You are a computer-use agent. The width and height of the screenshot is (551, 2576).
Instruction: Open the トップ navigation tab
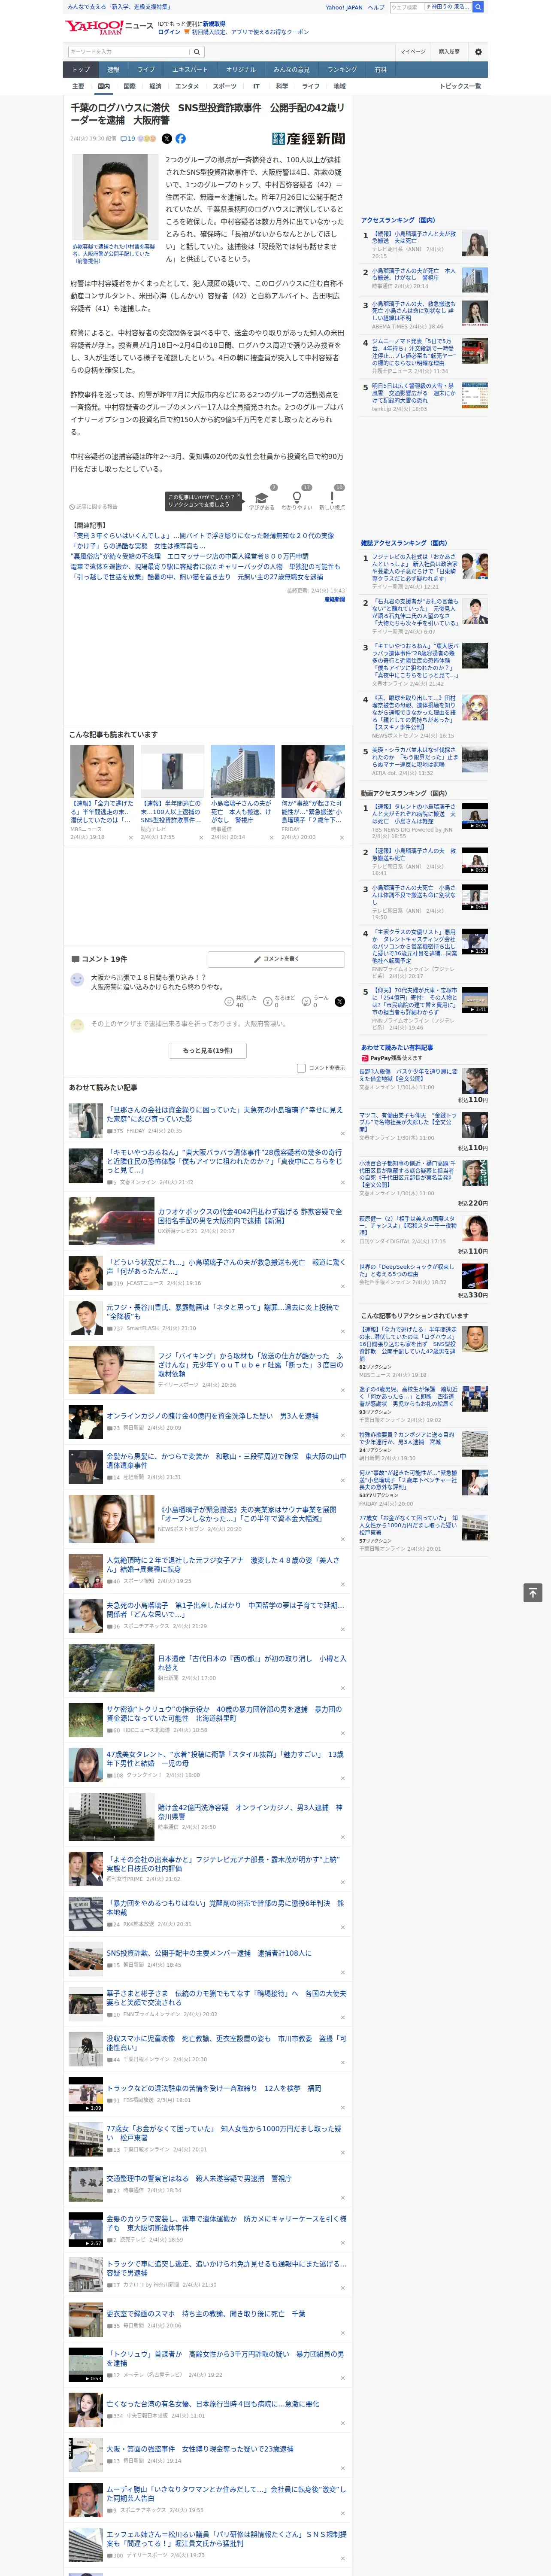point(81,70)
